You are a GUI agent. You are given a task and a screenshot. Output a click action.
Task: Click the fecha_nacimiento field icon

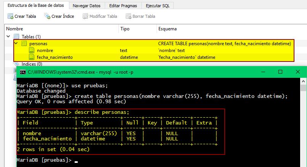tap(32, 57)
